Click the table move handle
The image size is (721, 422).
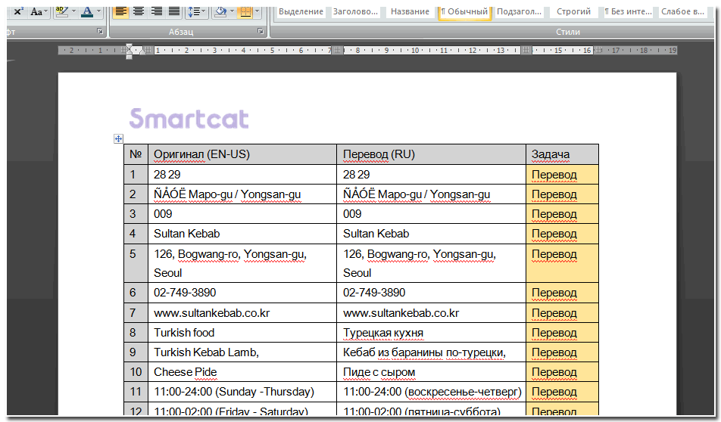click(118, 138)
